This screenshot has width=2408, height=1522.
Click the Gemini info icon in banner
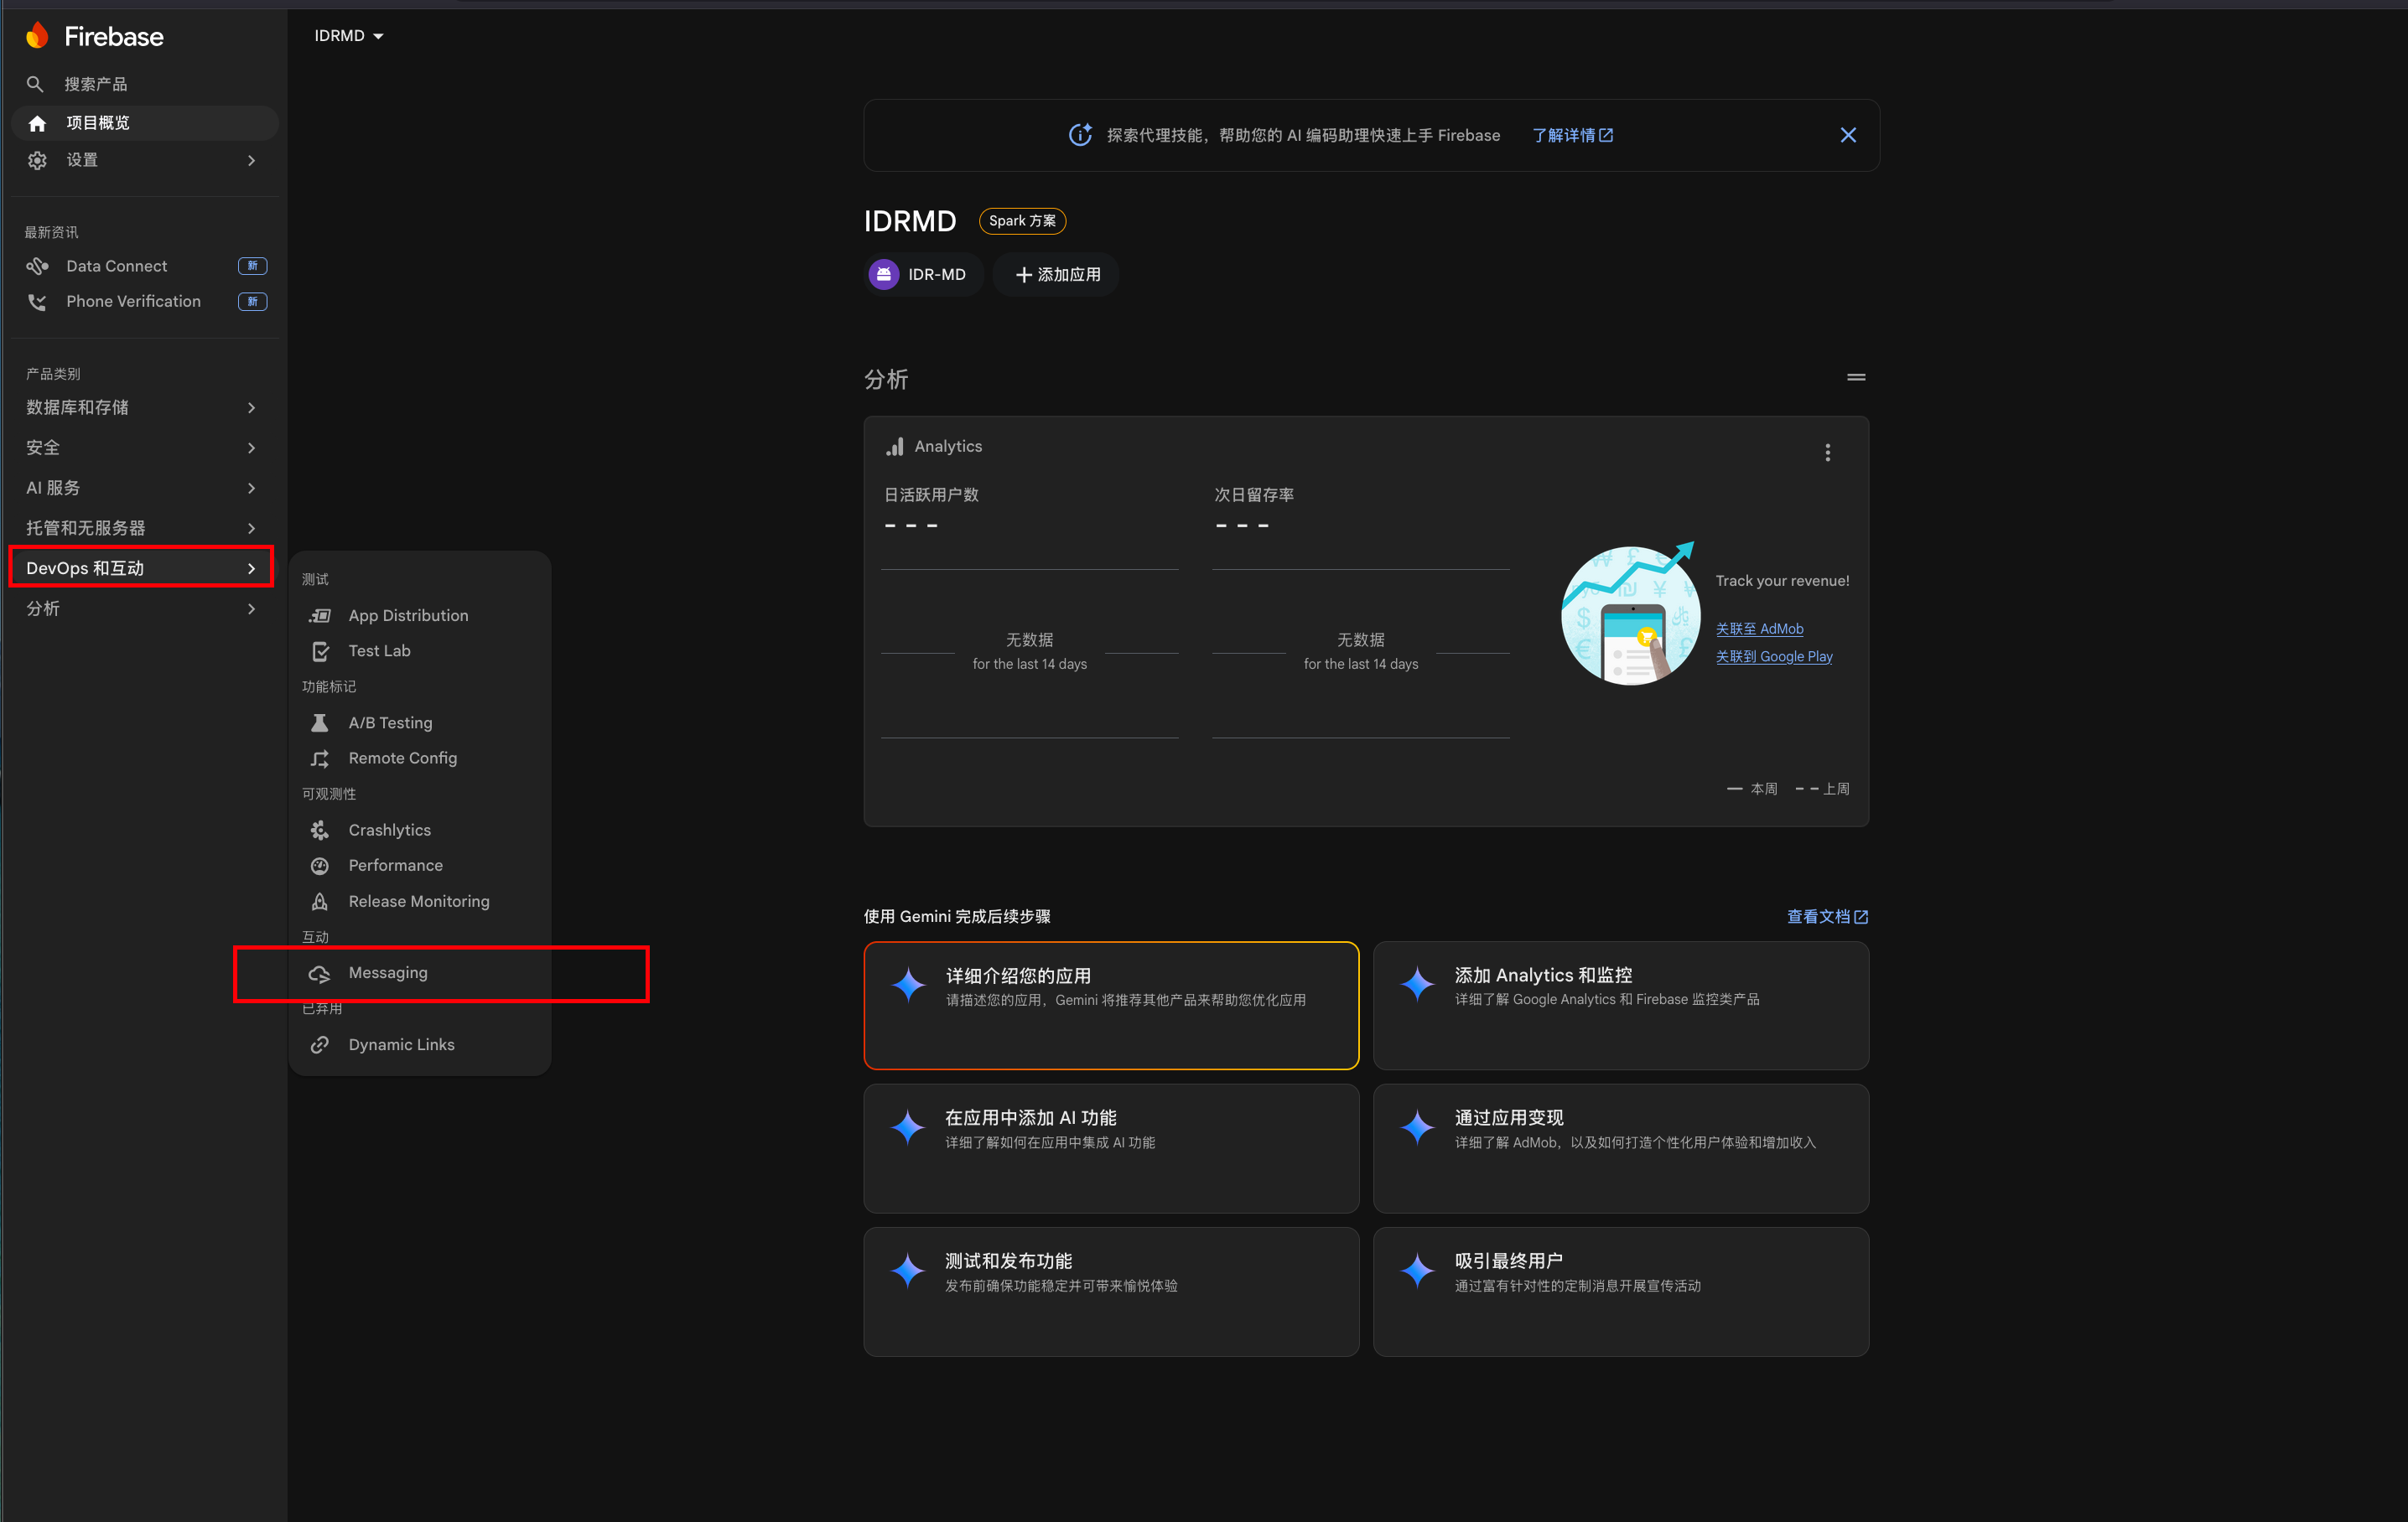[x=1080, y=135]
